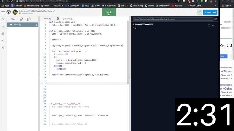
Task: Edit repl name with pencil icon
Action: 54,11
